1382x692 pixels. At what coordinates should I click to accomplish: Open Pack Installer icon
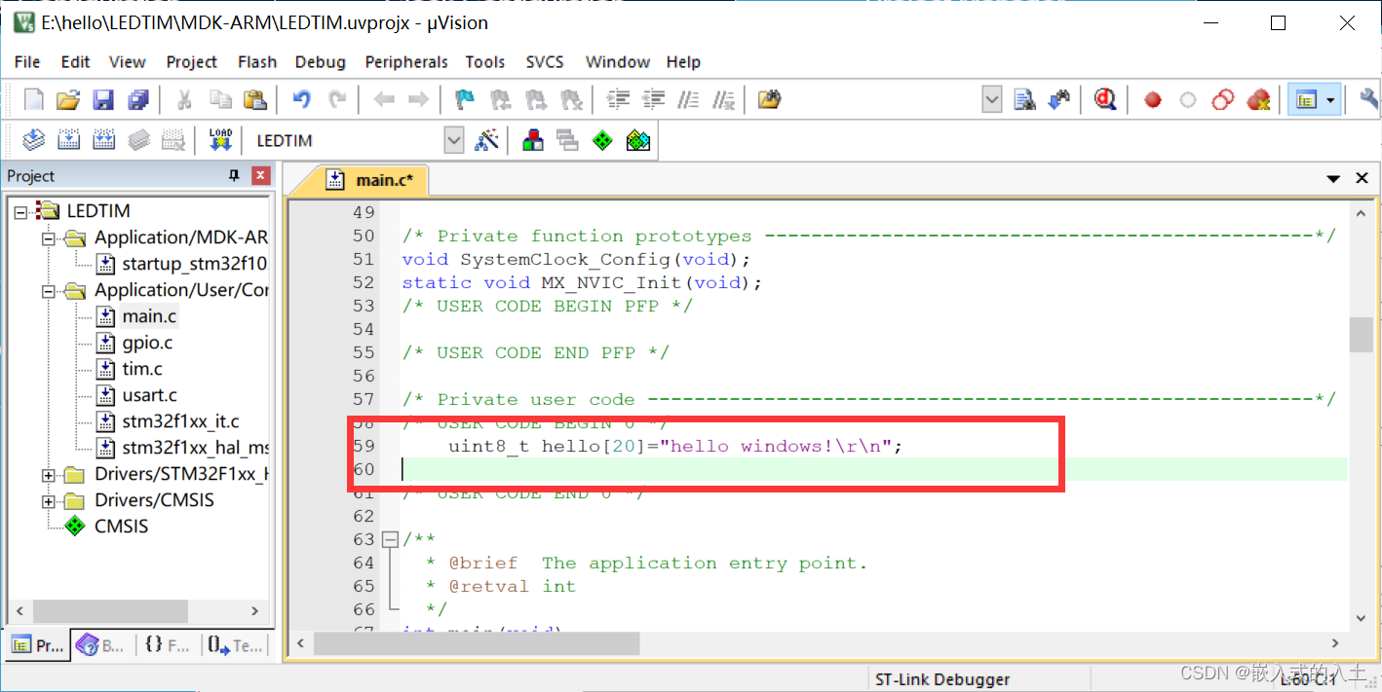coord(638,140)
